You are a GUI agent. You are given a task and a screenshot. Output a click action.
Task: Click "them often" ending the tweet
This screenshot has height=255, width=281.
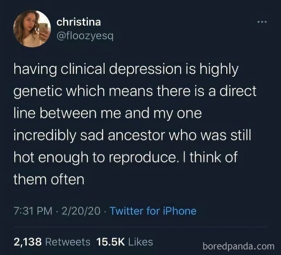(x=49, y=179)
